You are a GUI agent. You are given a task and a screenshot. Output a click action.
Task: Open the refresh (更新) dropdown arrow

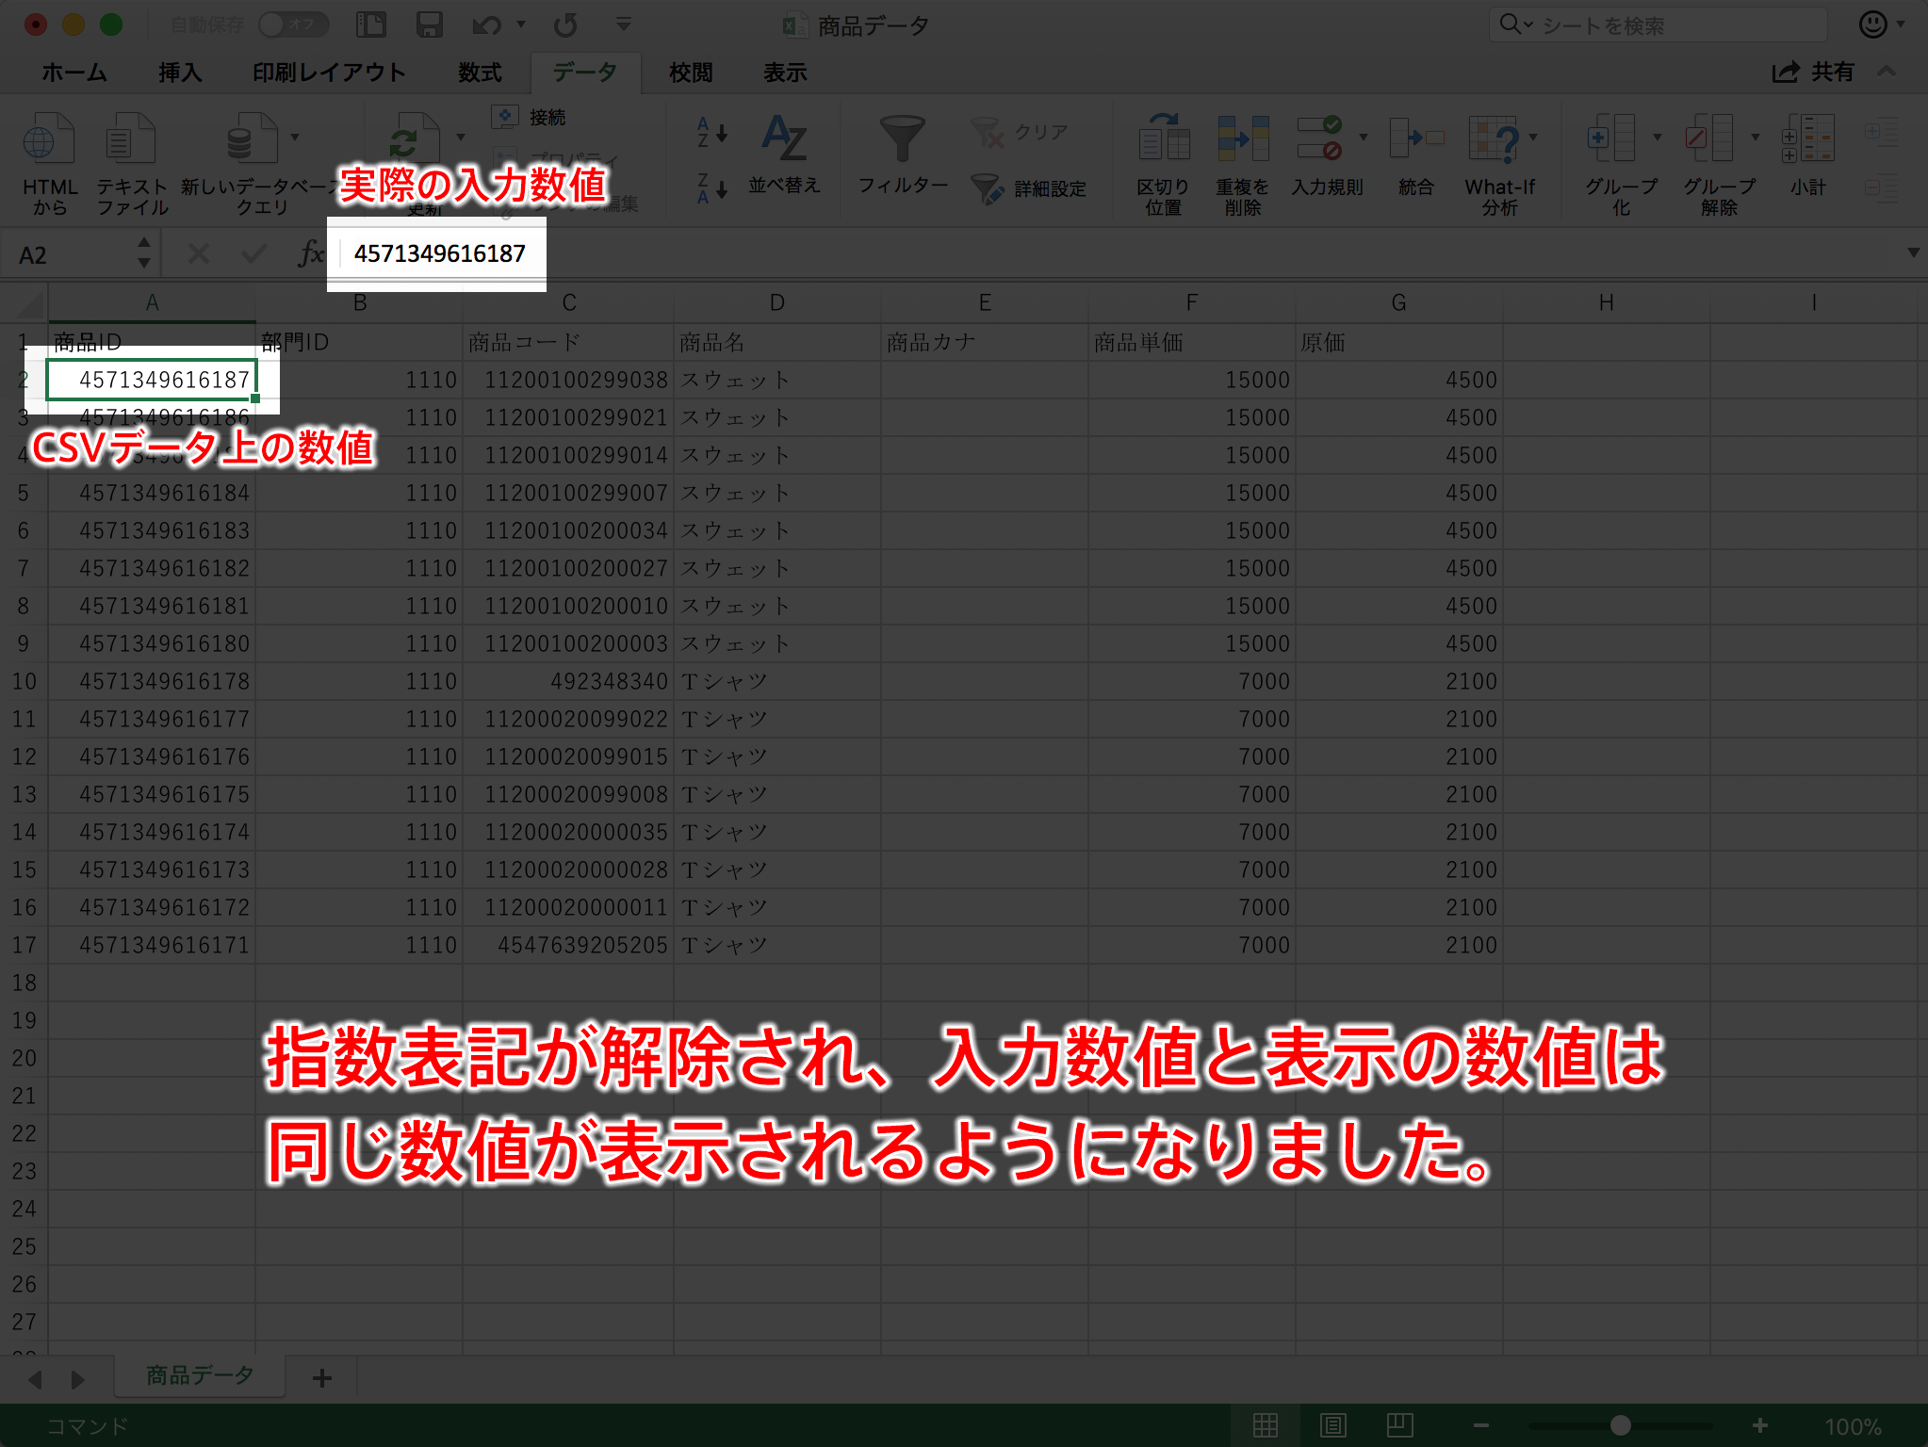[460, 138]
